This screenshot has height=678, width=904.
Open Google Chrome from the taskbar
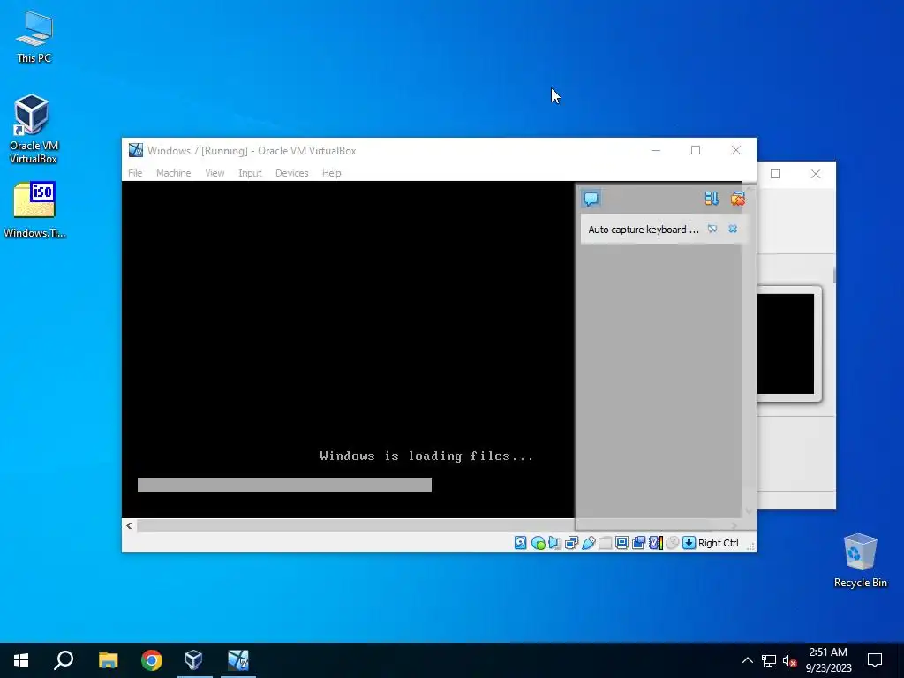pos(152,660)
